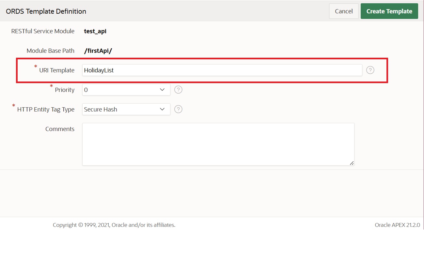Open the HTTP Entity Tag Type dropdown
The width and height of the screenshot is (424, 267).
click(126, 109)
